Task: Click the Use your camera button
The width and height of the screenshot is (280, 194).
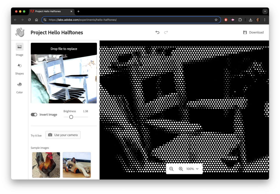Action: coord(63,135)
